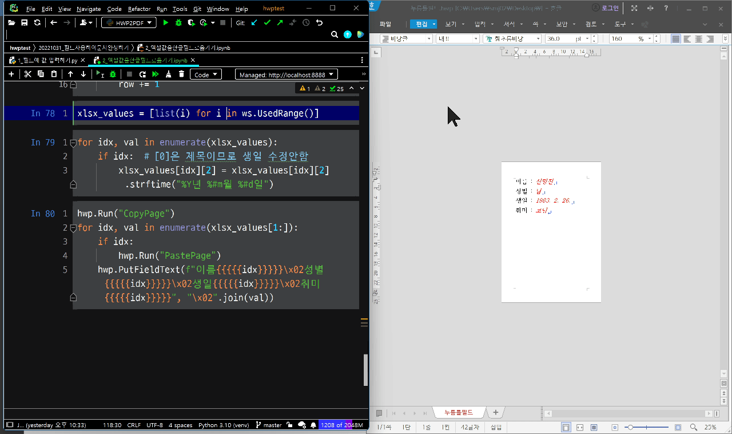732x434 pixels.
Task: Run all notebook cells
Action: (155, 74)
